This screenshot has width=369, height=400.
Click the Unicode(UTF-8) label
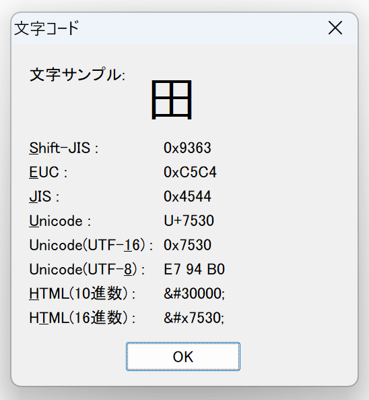click(x=87, y=269)
